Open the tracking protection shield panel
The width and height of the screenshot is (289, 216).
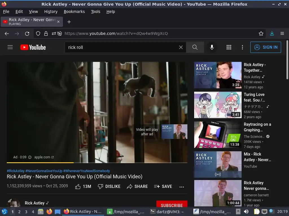click(x=38, y=33)
